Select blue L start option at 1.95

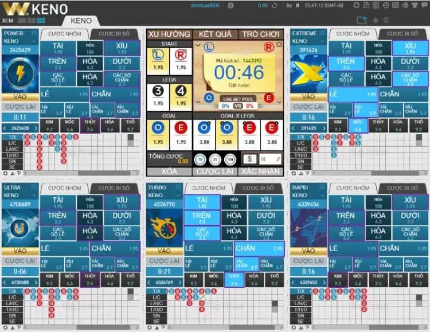tap(158, 61)
